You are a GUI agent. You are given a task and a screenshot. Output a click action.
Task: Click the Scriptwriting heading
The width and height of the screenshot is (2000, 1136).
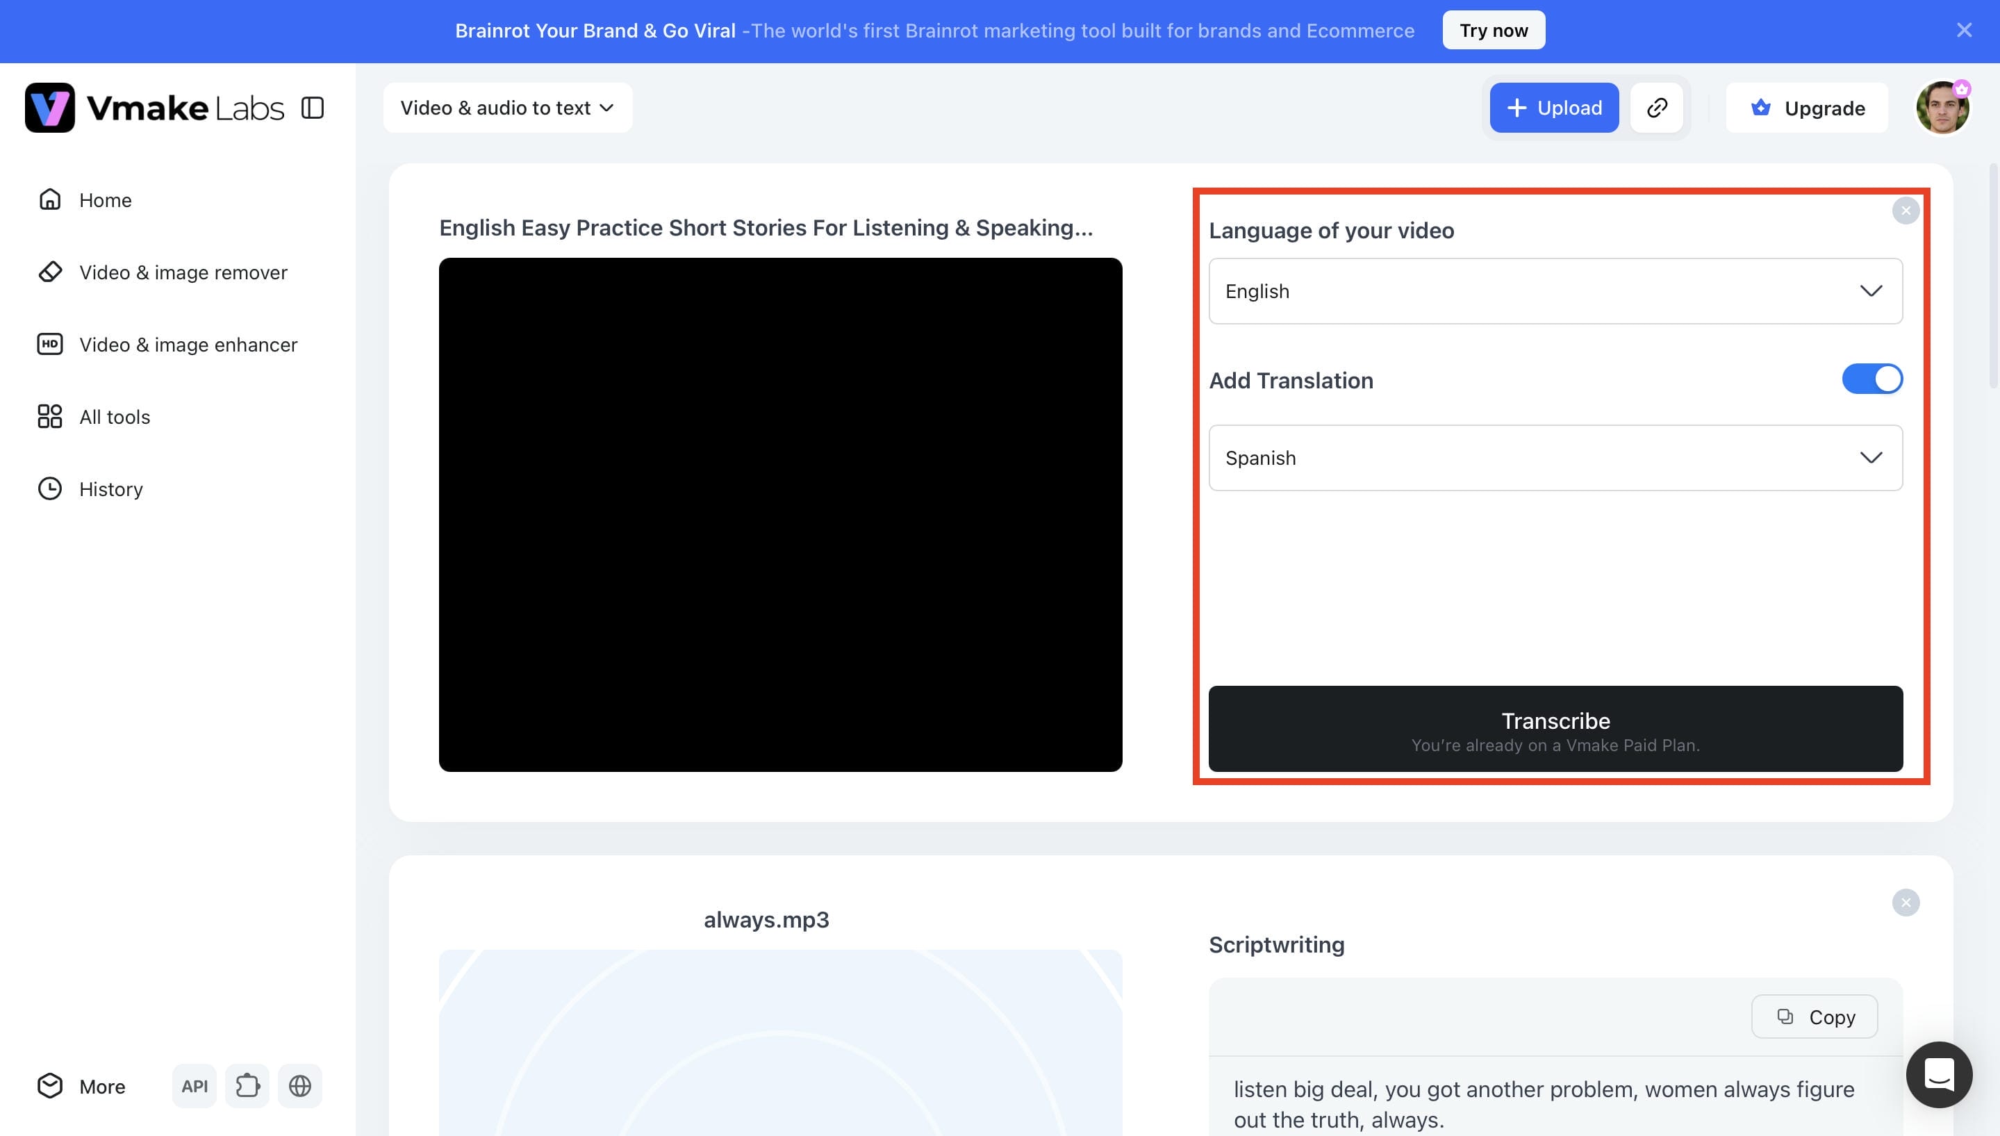click(1276, 945)
